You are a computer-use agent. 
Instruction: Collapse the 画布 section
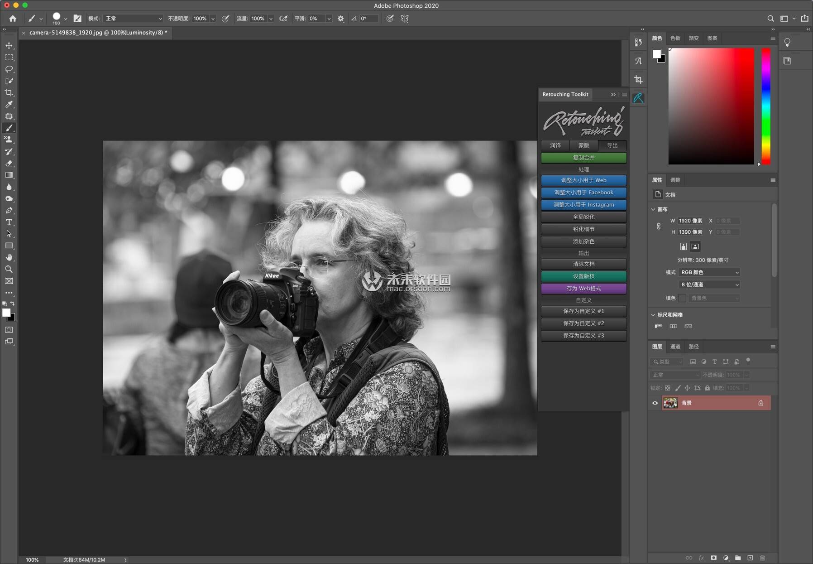click(x=653, y=209)
